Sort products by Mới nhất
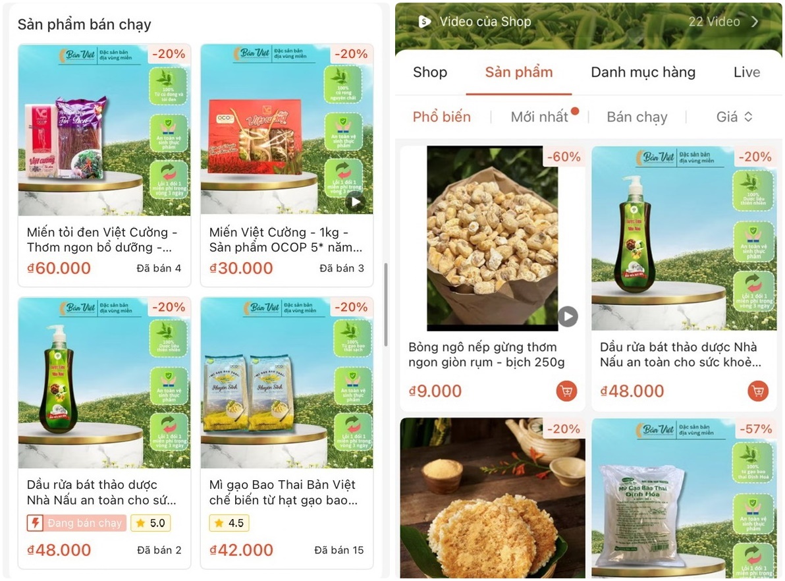The width and height of the screenshot is (785, 581). tap(539, 117)
